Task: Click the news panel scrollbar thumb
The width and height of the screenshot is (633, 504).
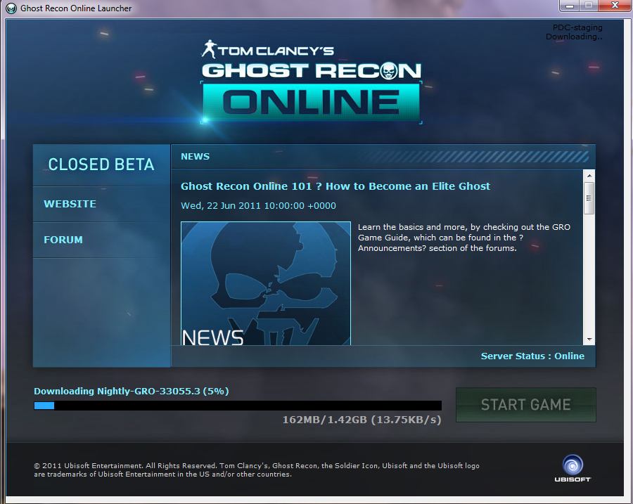Action: tap(589, 198)
